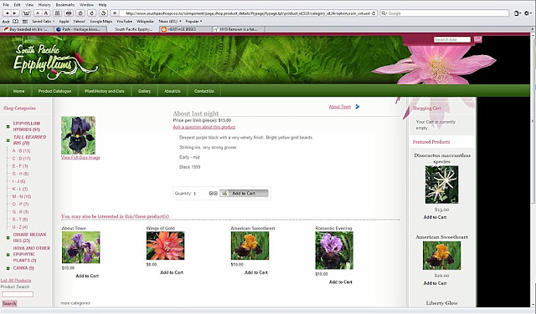536x314 pixels.
Task: Go to the home page via house icon
Action: 80,13
